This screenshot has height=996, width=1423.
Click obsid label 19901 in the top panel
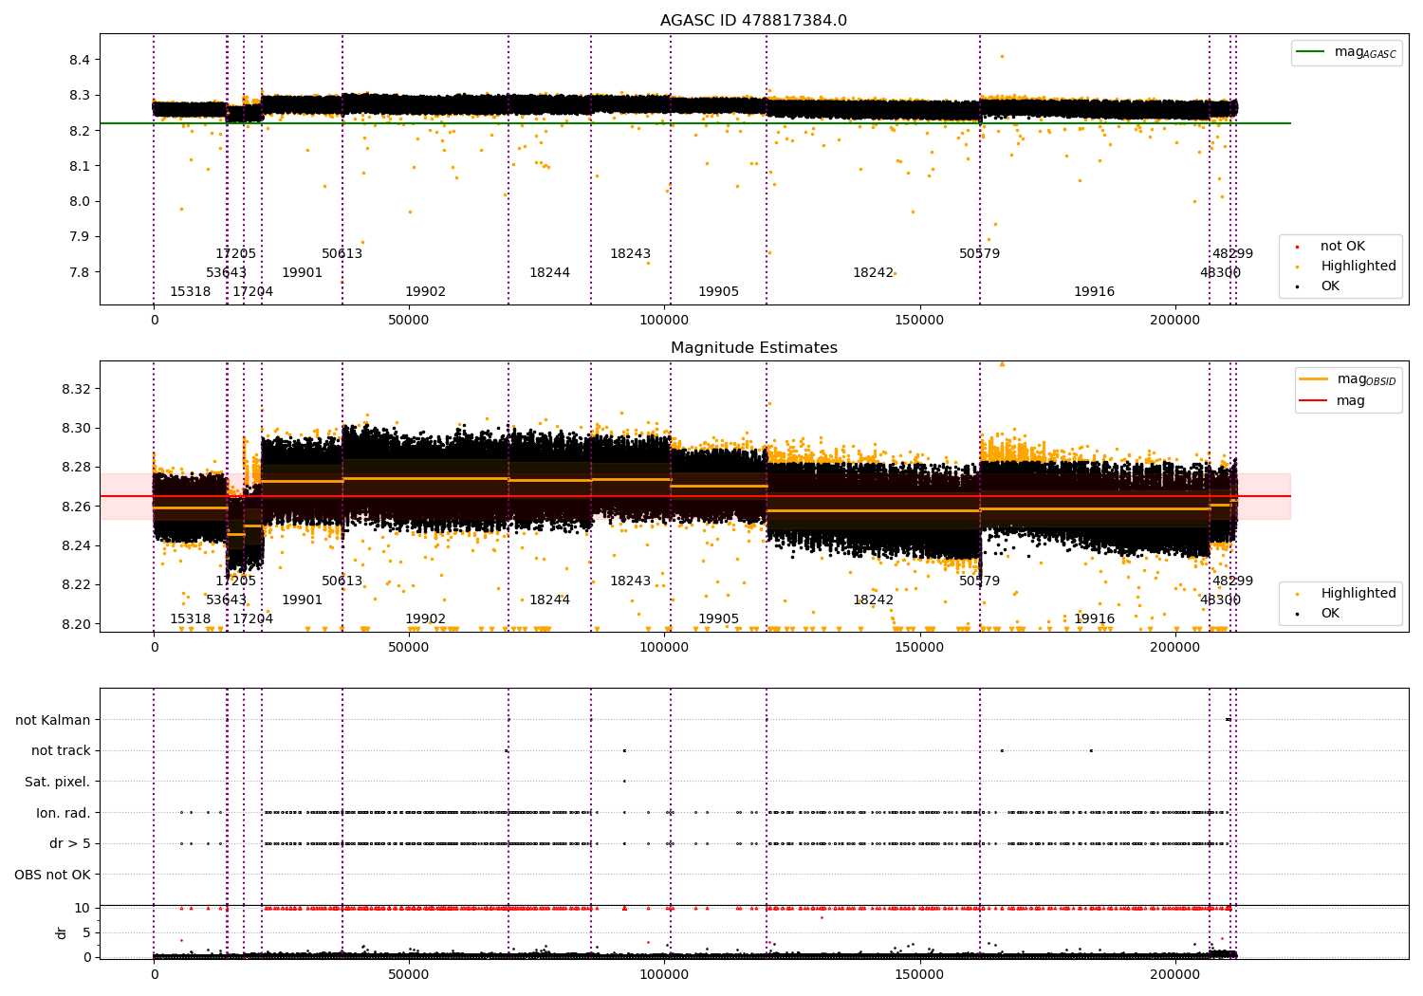pos(303,273)
